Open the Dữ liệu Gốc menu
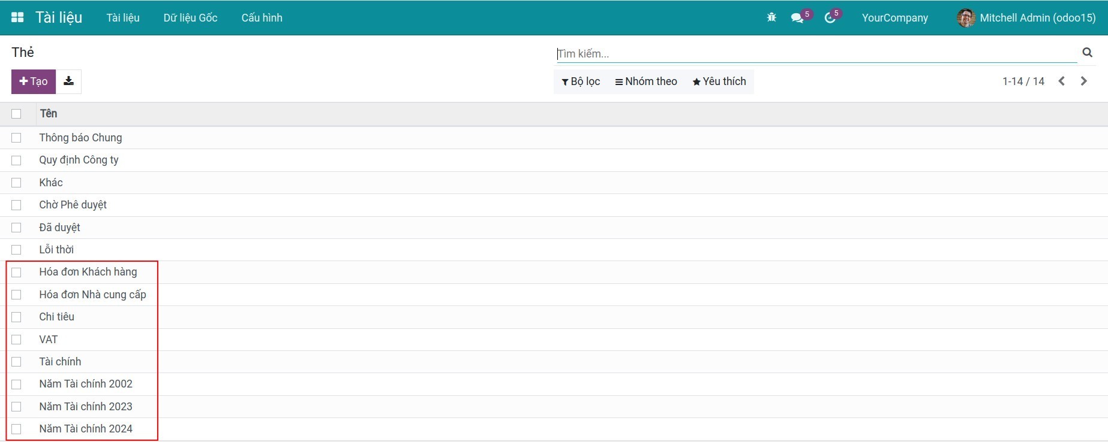 (x=190, y=18)
